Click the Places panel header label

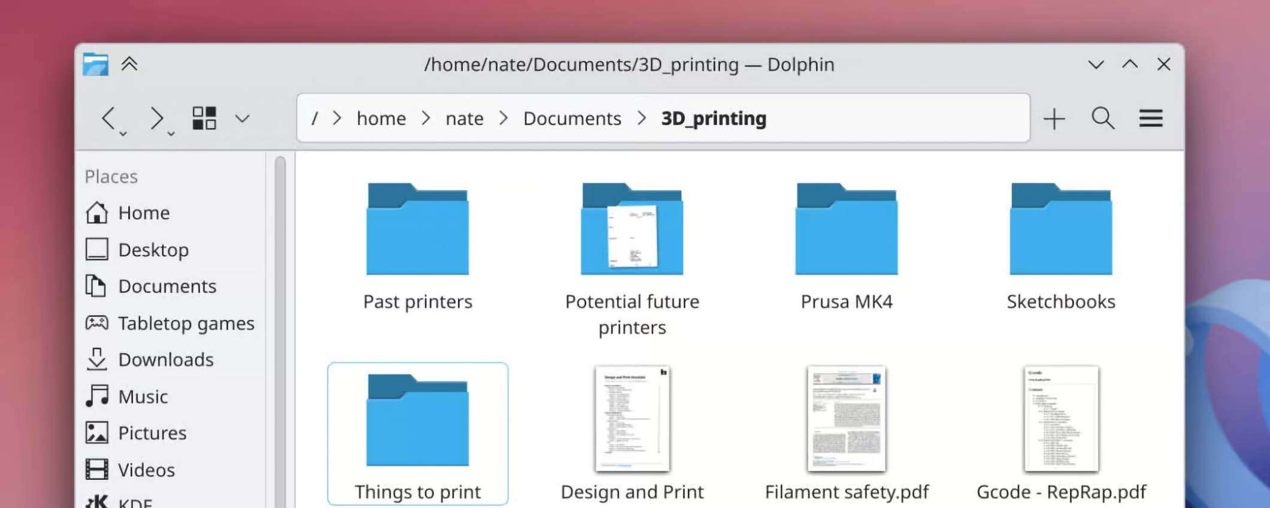(x=111, y=176)
